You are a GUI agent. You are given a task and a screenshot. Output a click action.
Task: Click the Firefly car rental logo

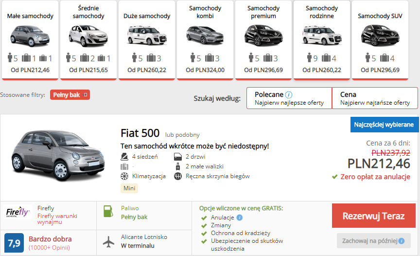click(x=18, y=212)
